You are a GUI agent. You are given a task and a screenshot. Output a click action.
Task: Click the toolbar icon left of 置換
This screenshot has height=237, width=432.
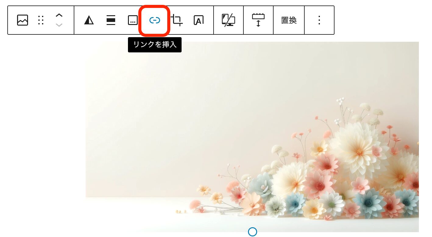(258, 20)
